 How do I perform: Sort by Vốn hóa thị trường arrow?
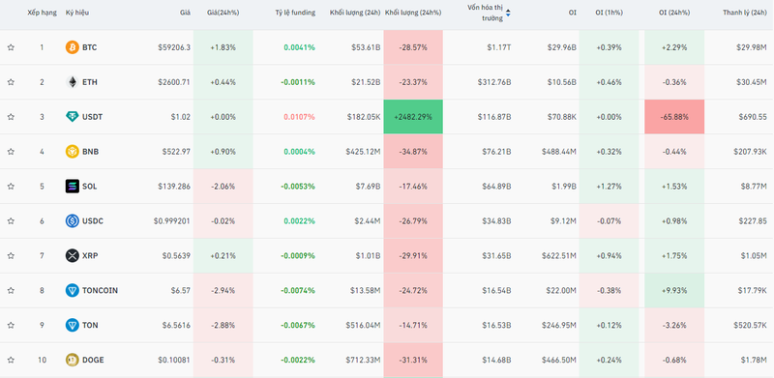[x=508, y=13]
